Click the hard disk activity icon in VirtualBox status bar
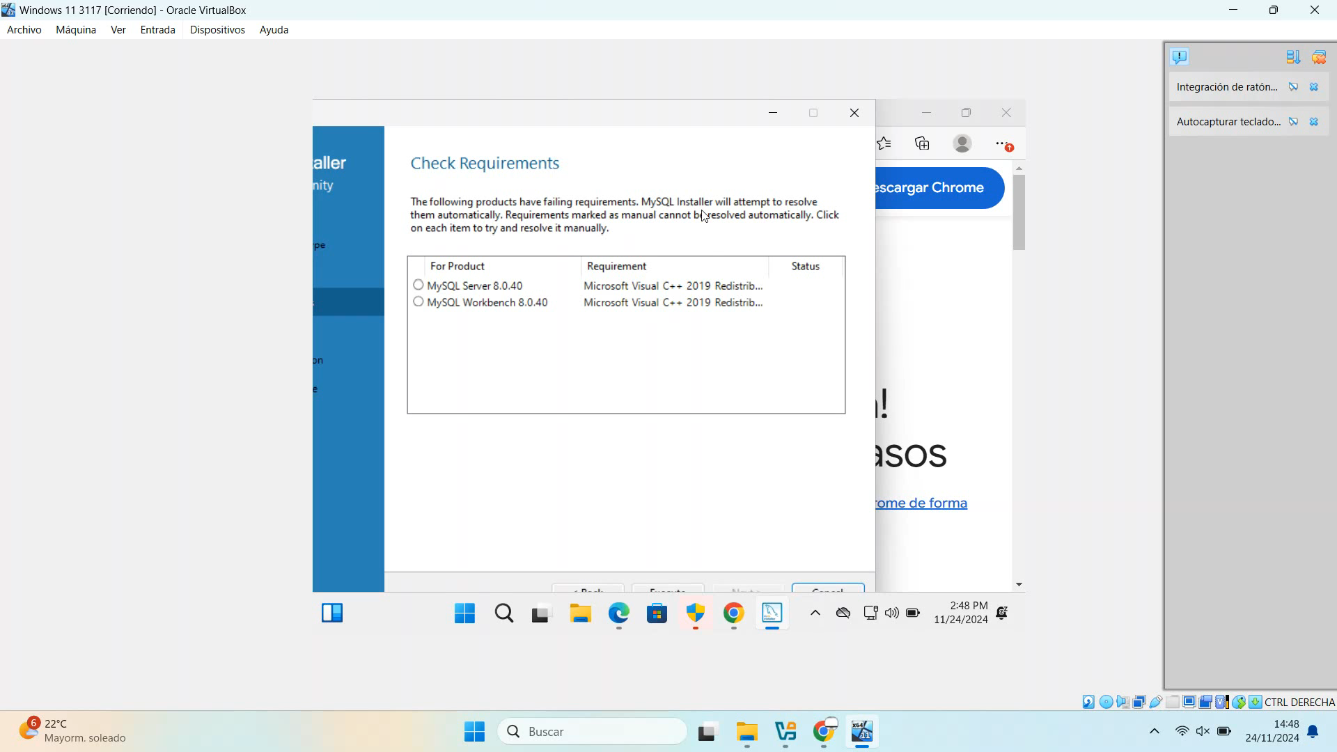This screenshot has height=752, width=1337. (1088, 702)
